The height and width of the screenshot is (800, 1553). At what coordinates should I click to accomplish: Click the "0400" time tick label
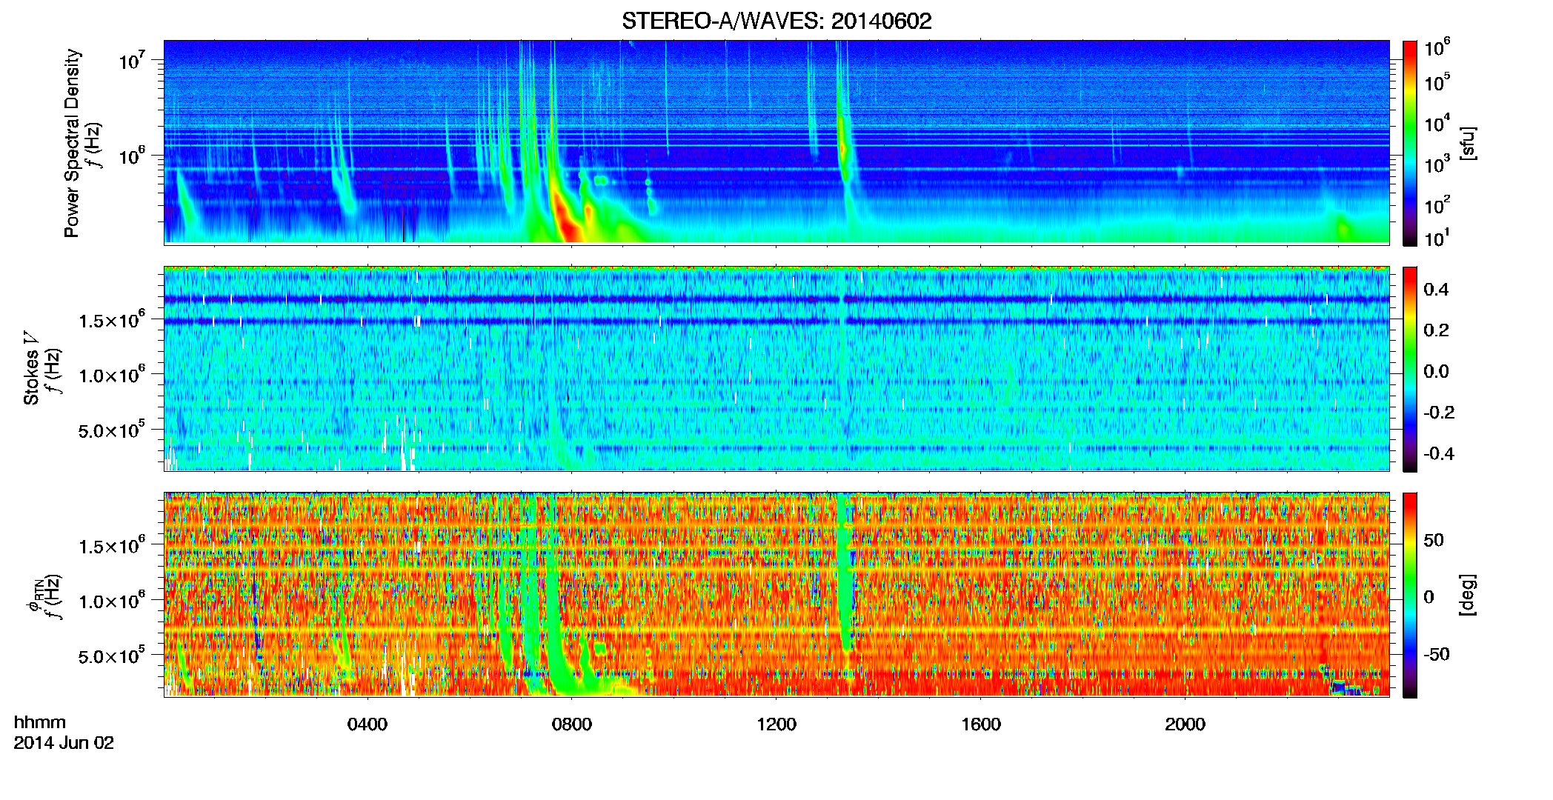368,724
